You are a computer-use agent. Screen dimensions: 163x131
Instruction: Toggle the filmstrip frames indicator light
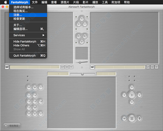pyautogui.click(x=134, y=77)
